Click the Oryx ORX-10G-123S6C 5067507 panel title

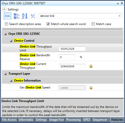click(24, 3)
